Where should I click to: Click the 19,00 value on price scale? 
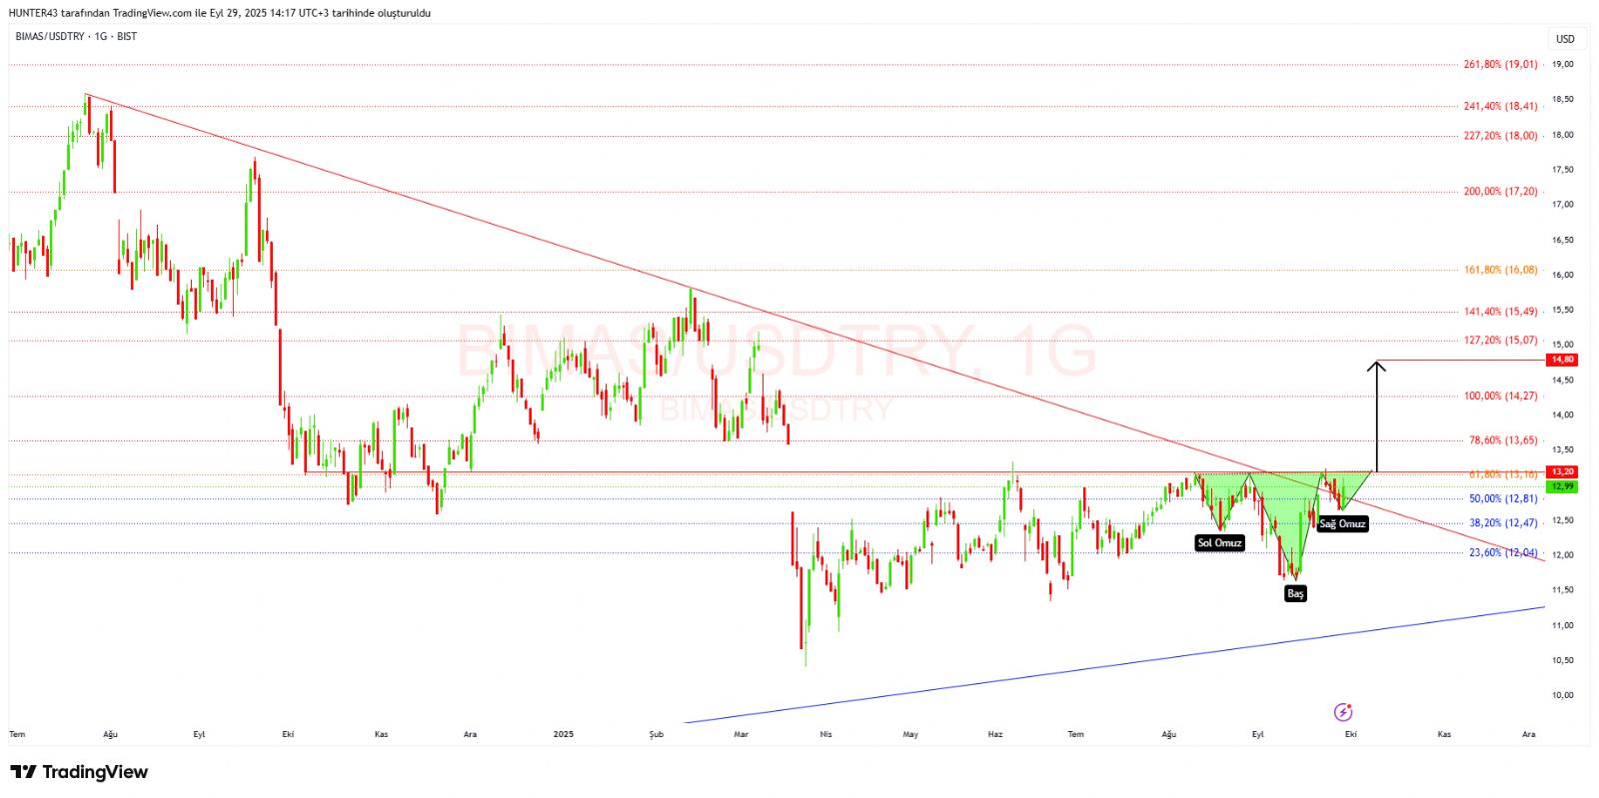tap(1563, 64)
